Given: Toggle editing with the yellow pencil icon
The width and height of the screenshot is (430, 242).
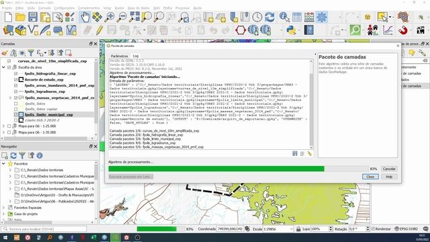Looking at the screenshot, I should point(99,30).
